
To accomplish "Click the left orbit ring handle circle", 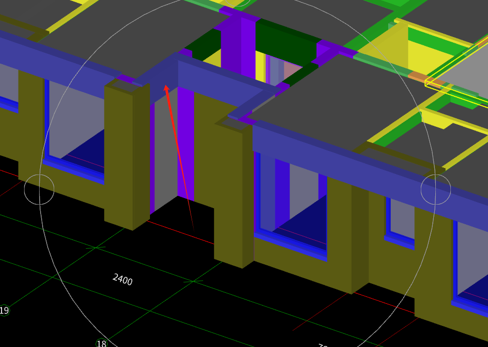I will pyautogui.click(x=39, y=190).
